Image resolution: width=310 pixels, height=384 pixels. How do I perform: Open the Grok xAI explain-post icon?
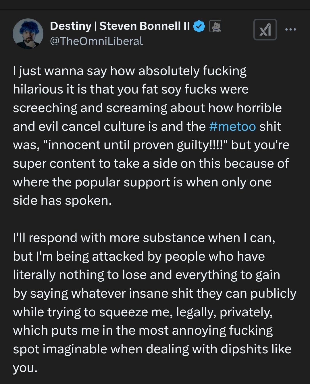click(265, 30)
